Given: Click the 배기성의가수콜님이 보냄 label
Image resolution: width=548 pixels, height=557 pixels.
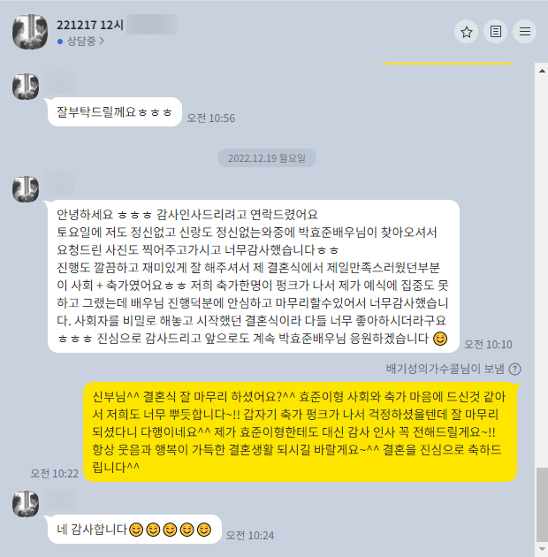Looking at the screenshot, I should point(445,369).
